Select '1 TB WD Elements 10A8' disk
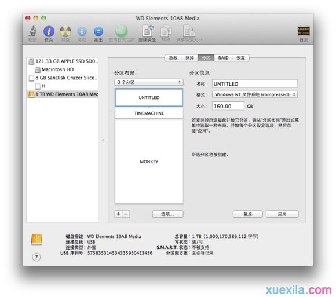Image resolution: width=336 pixels, height=297 pixels. (x=63, y=94)
